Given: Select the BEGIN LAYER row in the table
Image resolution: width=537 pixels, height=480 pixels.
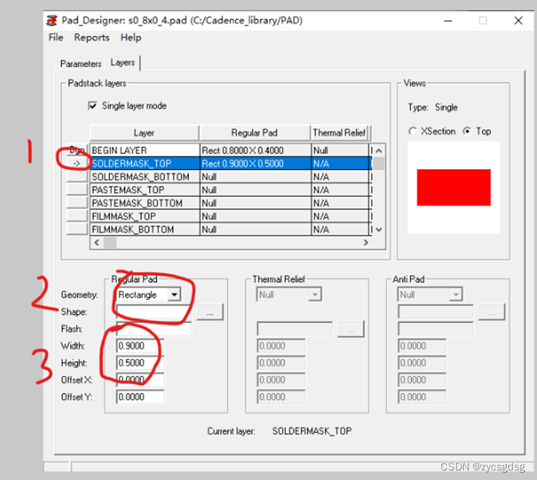Looking at the screenshot, I should 143,150.
